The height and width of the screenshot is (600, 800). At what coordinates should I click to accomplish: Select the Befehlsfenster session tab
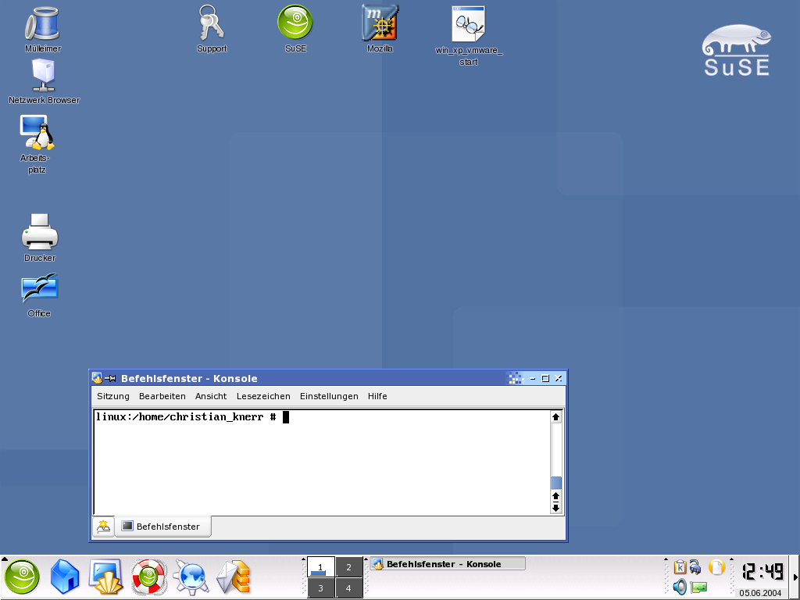tap(162, 527)
